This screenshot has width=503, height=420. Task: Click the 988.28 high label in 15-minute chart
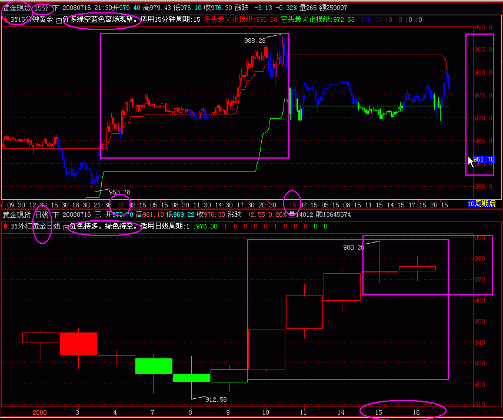(x=255, y=41)
